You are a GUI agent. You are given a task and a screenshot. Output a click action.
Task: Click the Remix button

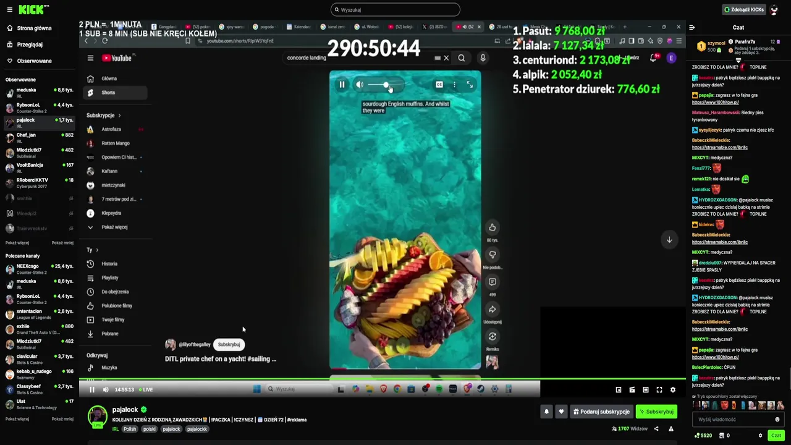(x=493, y=337)
